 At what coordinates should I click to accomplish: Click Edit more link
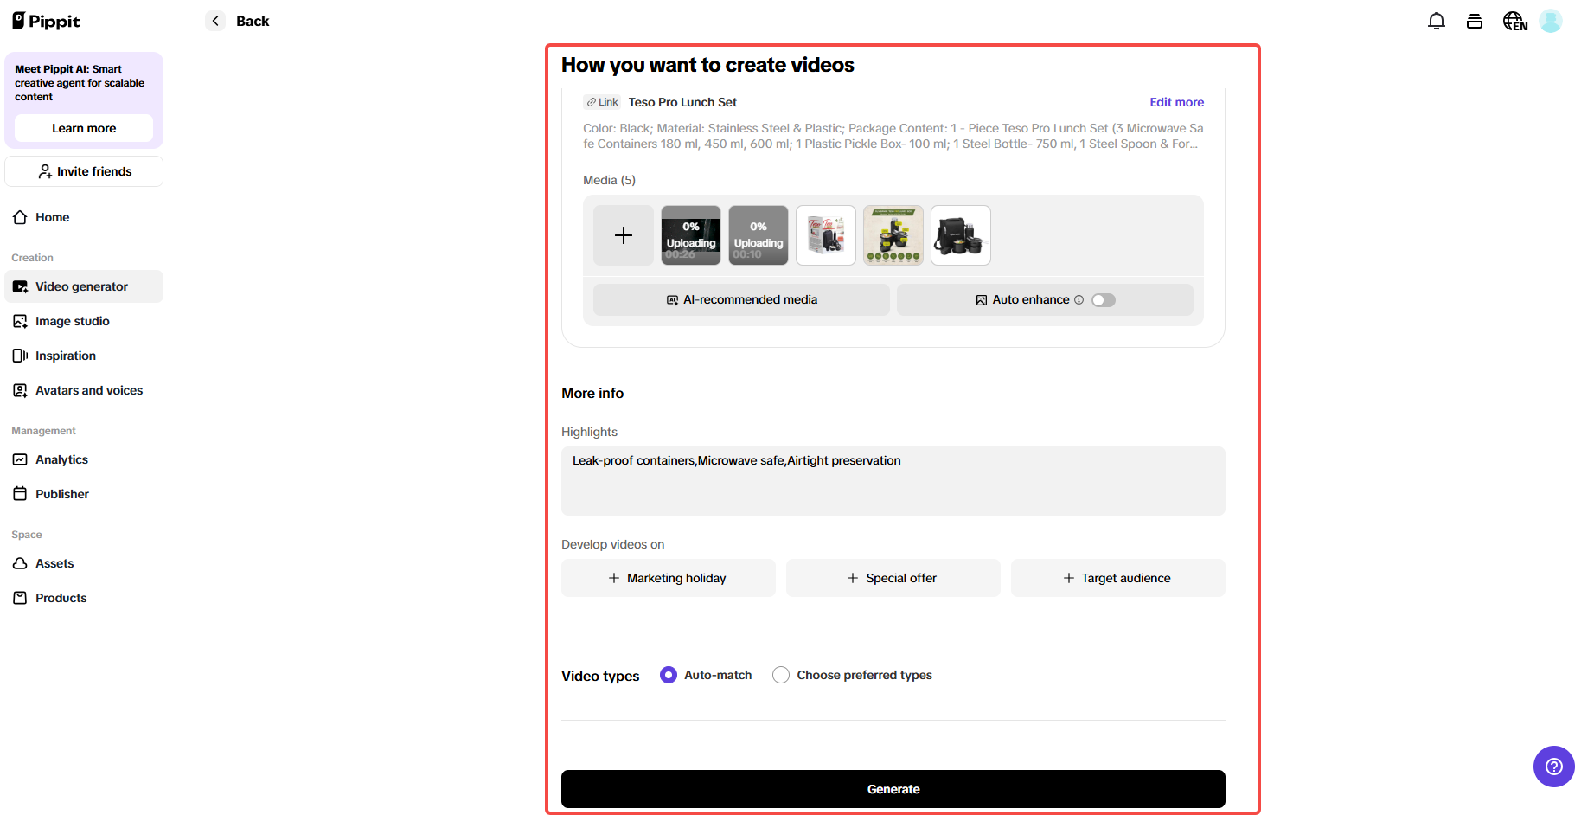(x=1176, y=102)
